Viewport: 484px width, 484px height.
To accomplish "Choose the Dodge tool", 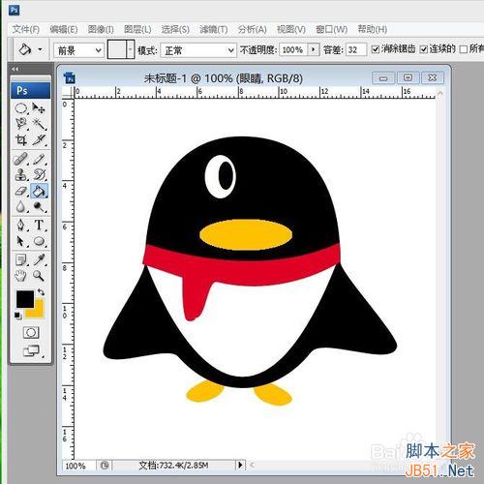I will point(39,206).
